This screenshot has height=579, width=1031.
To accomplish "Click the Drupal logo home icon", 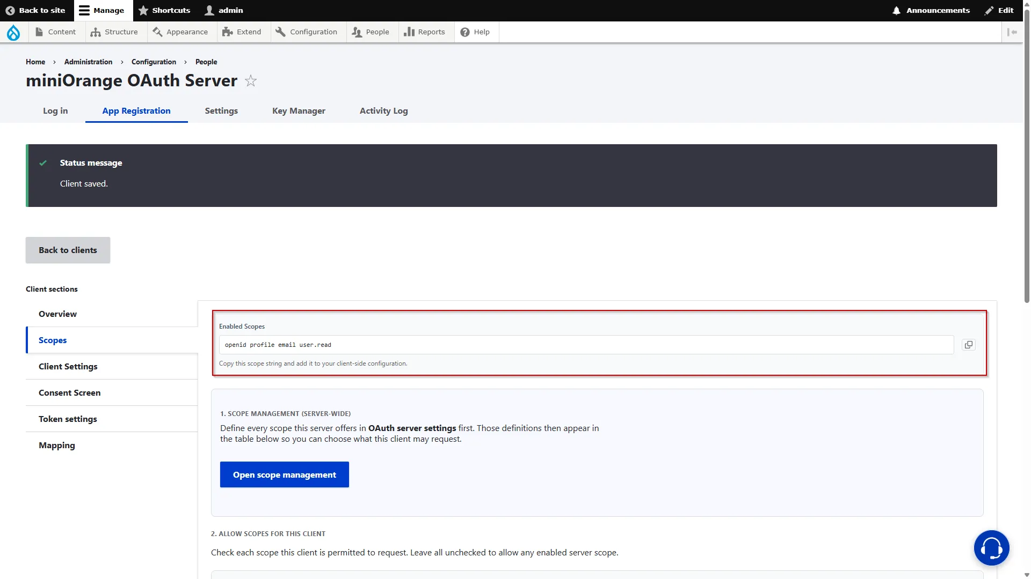I will click(13, 33).
